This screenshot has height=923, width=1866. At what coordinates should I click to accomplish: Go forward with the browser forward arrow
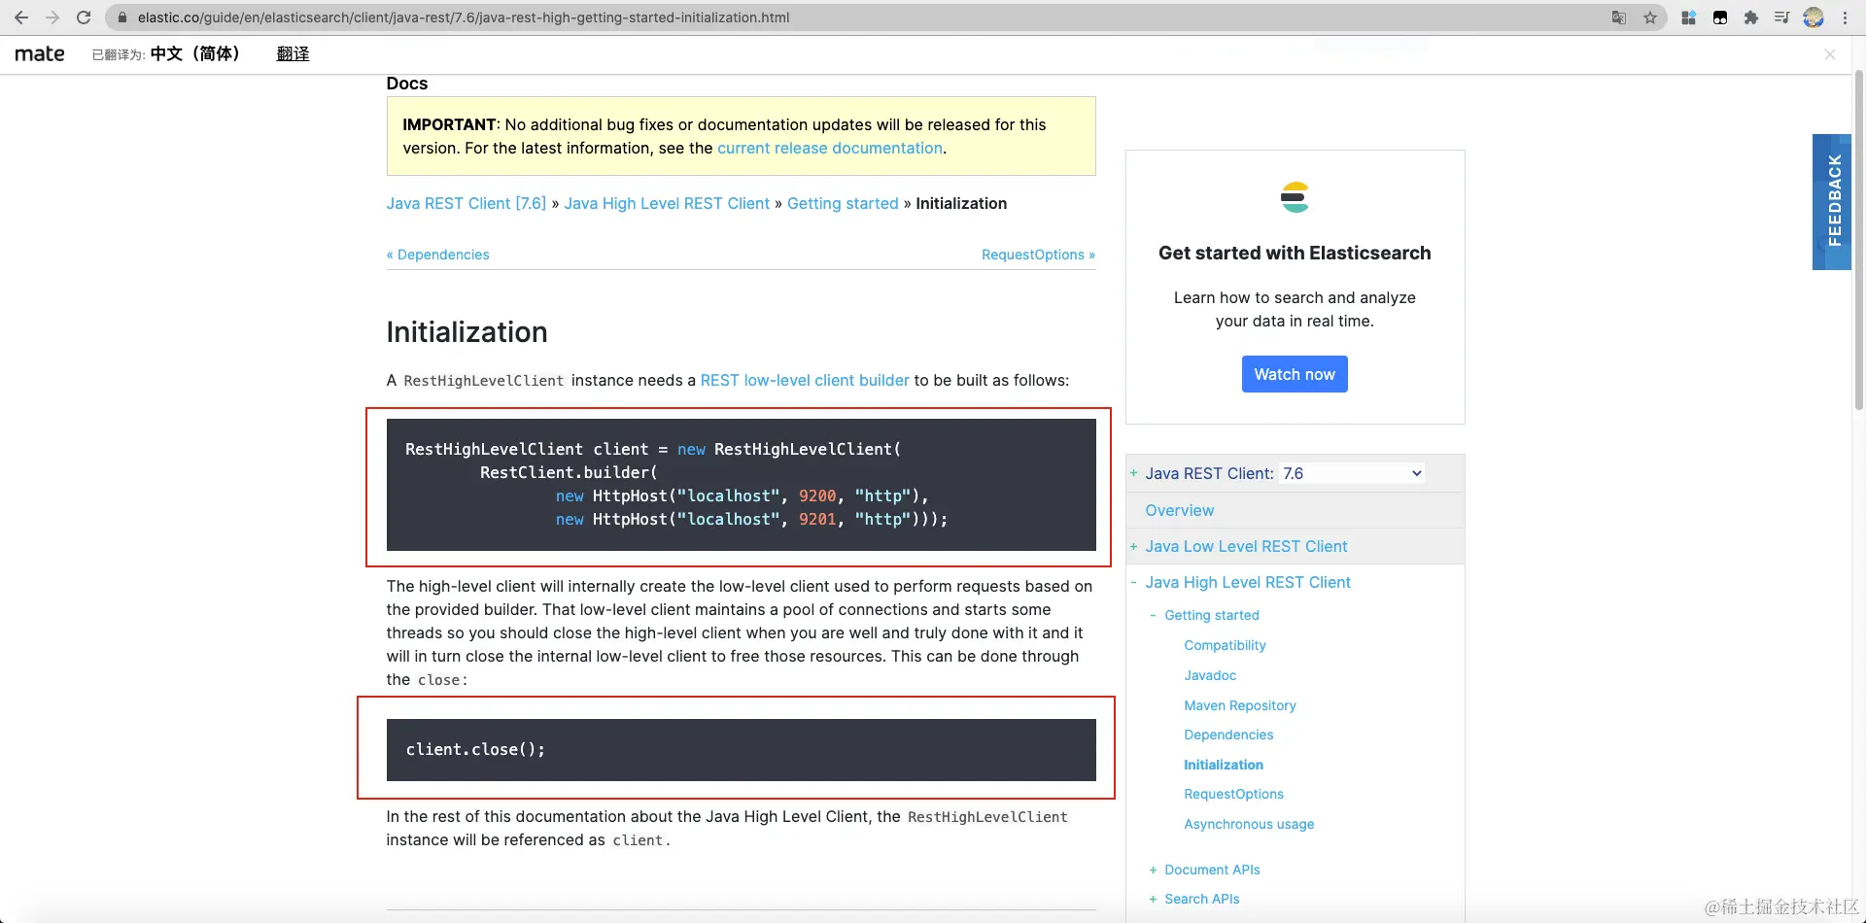[x=52, y=17]
